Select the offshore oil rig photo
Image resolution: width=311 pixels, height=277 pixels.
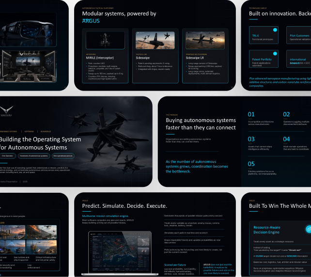coord(42,247)
